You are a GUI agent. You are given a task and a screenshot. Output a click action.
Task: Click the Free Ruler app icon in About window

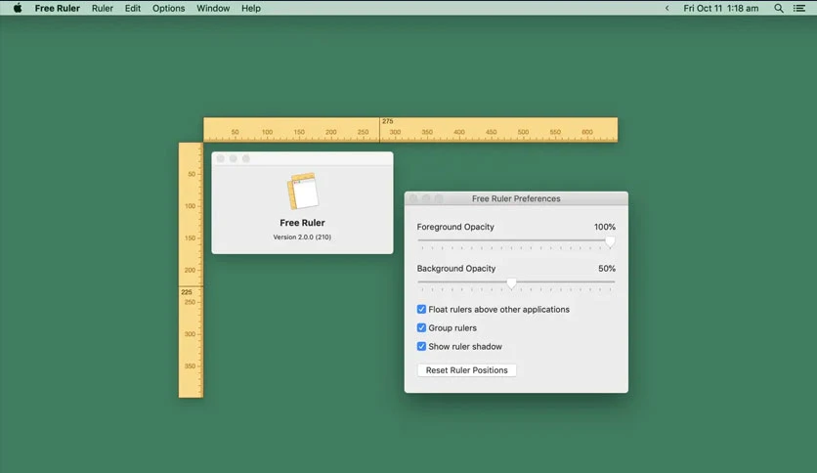303,191
